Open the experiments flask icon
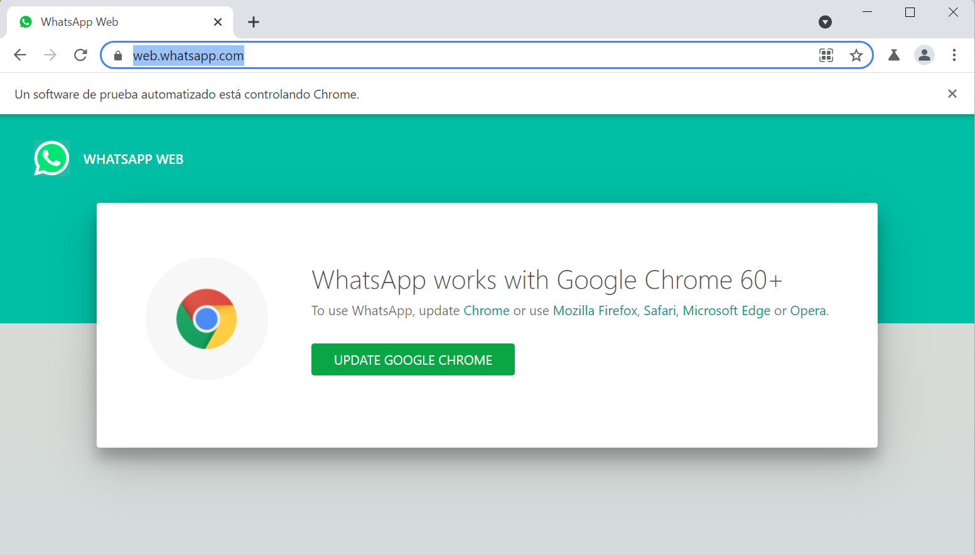The height and width of the screenshot is (555, 975). tap(894, 55)
